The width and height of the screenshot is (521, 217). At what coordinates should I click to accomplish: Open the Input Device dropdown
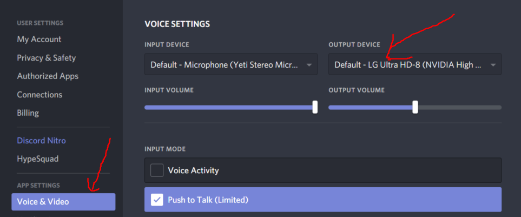point(231,64)
